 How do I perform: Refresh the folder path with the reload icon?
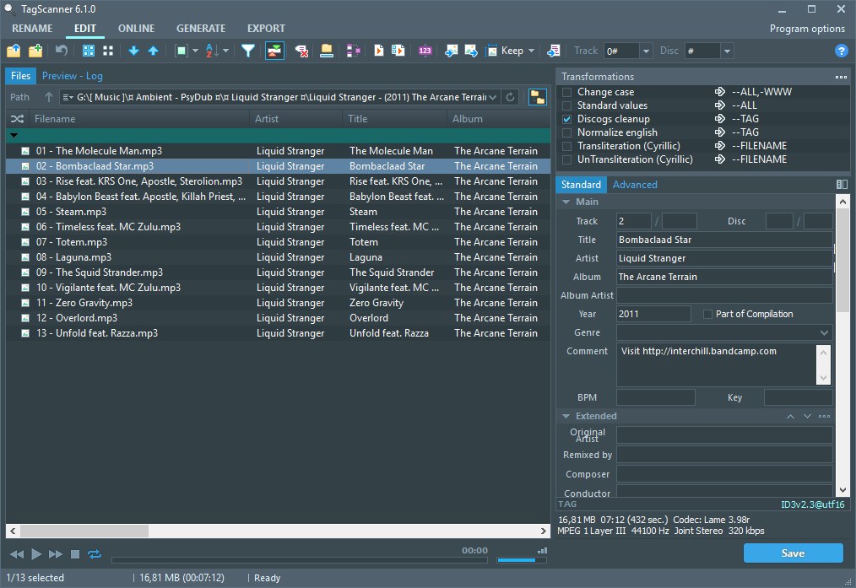coord(511,97)
